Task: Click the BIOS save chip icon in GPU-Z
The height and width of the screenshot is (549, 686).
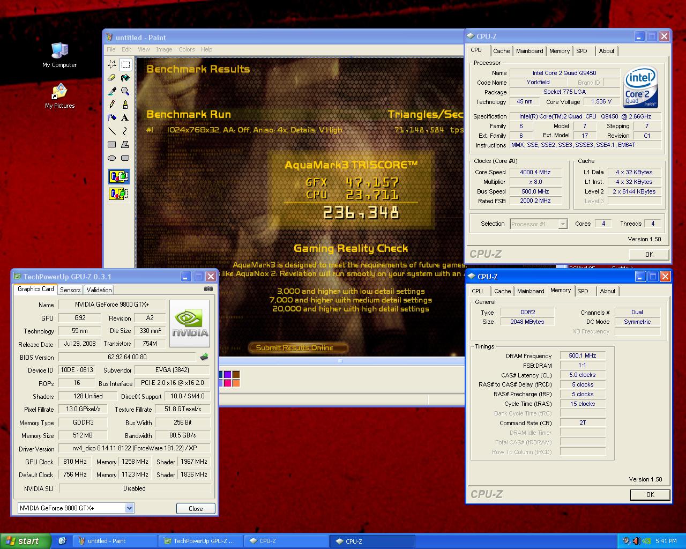Action: coord(204,357)
